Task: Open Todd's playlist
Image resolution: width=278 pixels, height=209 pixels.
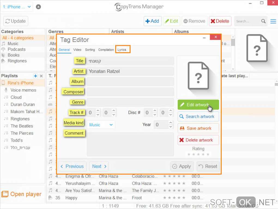Action: (23, 140)
